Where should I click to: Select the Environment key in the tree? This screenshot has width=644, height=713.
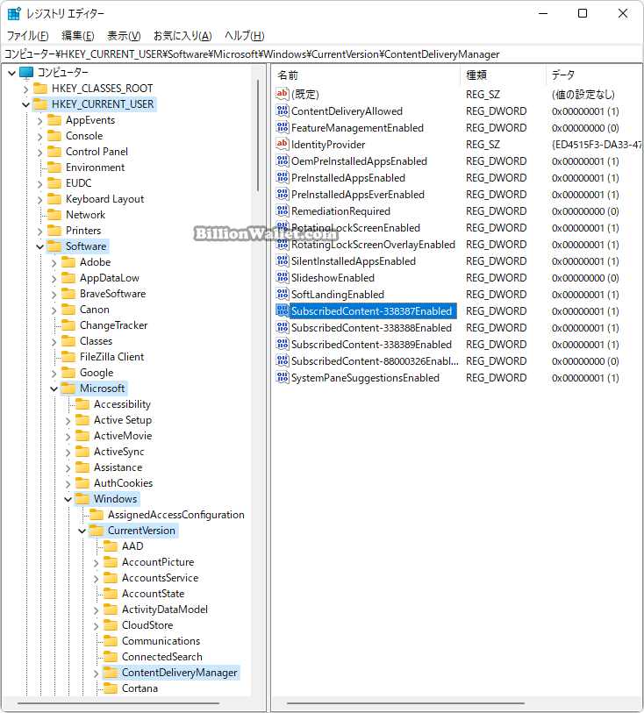click(95, 168)
